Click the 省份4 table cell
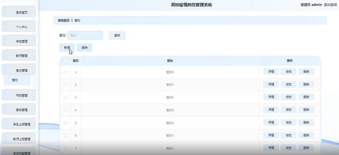 (x=170, y=123)
